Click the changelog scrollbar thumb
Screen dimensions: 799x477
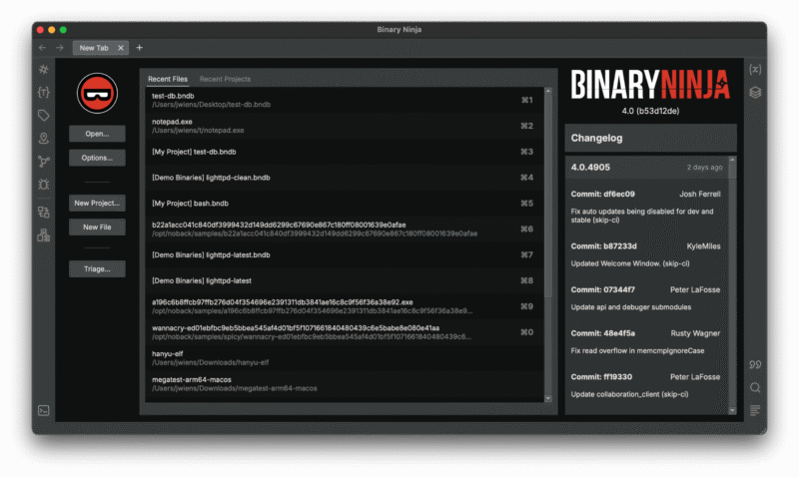(x=732, y=172)
